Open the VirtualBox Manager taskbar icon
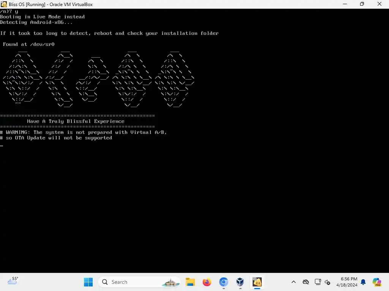 [240, 282]
